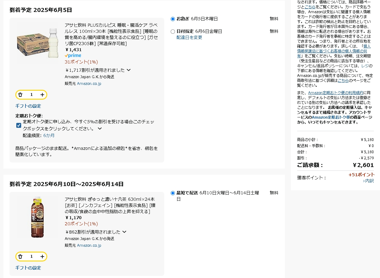Viewport: 380px width, 278px height.
Task: Expand the 定期おトク便 checkbox description chevron
Action: [x=100, y=128]
